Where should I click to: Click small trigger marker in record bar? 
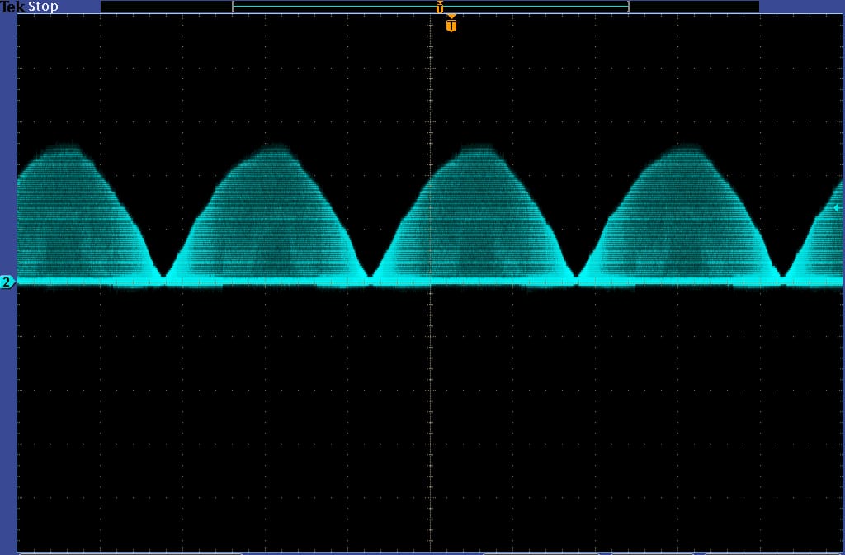point(440,7)
